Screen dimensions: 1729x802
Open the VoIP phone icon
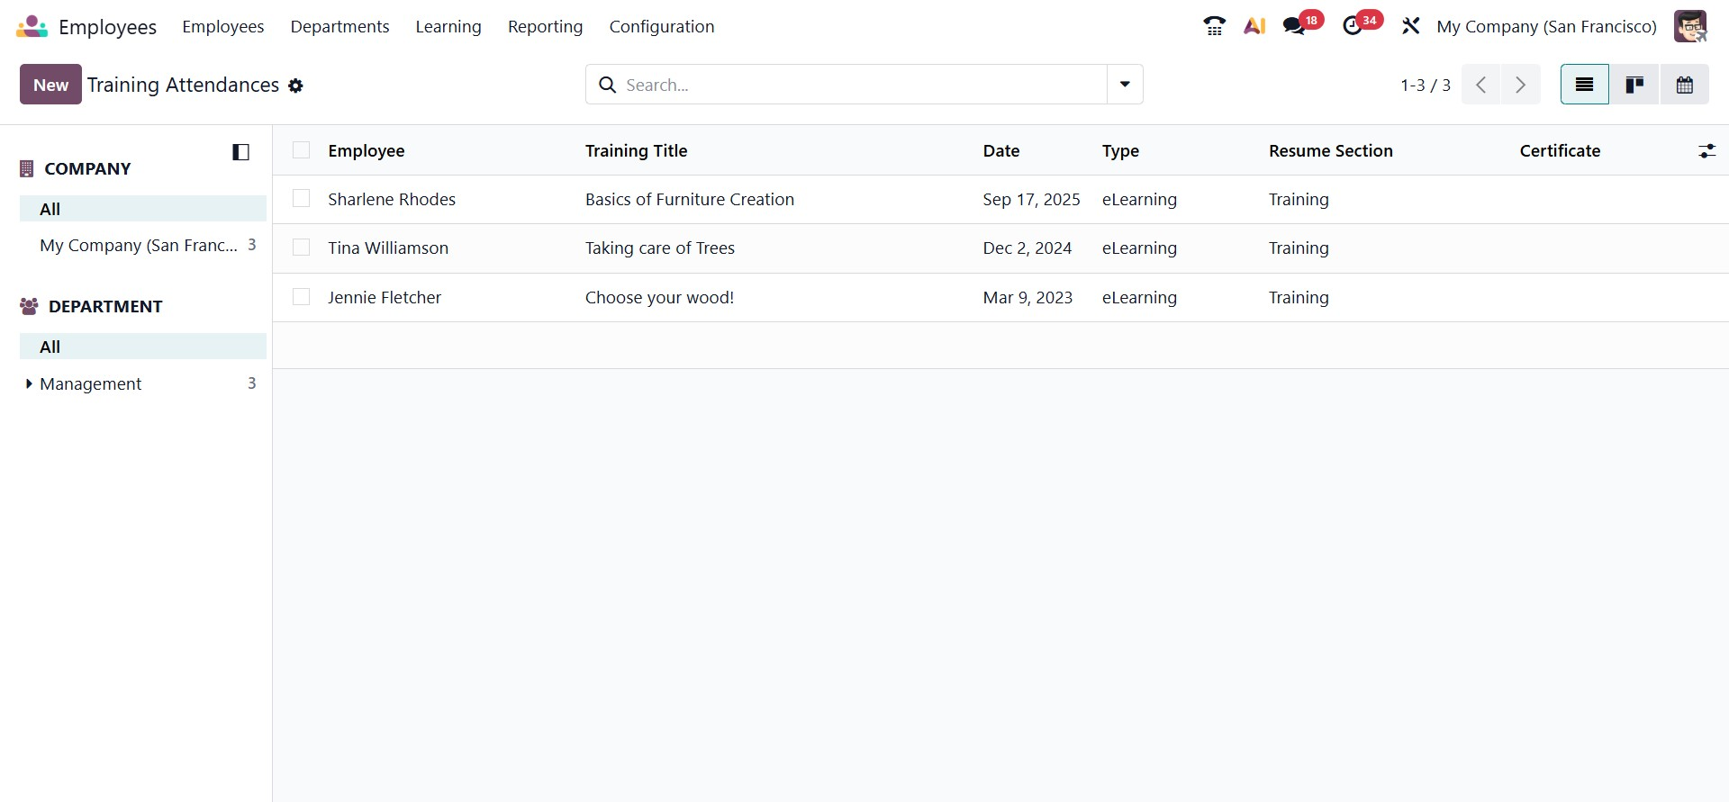coord(1214,26)
